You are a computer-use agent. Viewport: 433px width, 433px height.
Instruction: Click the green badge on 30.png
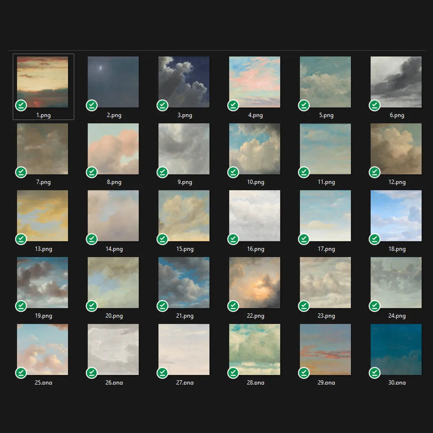374,373
